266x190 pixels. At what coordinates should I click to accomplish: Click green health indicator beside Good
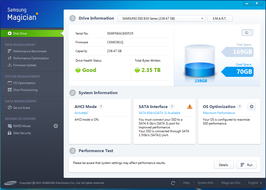click(78, 70)
